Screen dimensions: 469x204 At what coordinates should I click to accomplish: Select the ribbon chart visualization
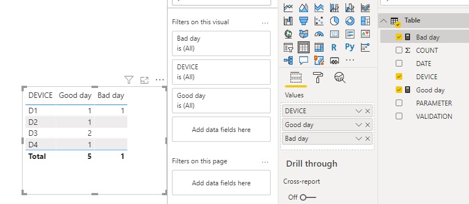[365, 8]
